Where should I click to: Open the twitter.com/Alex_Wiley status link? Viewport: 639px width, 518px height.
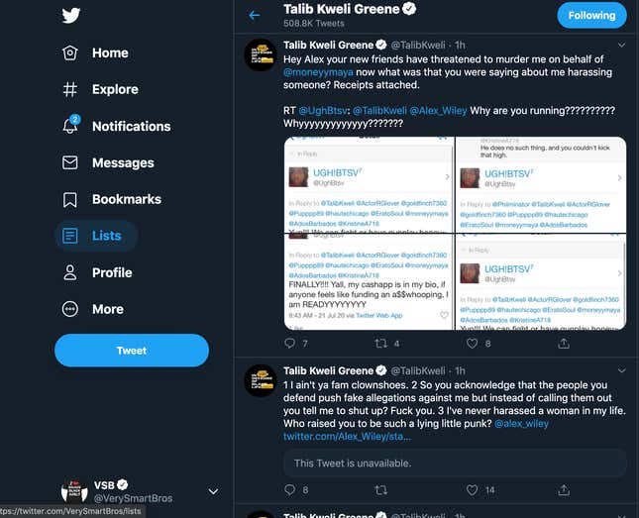[x=347, y=437]
